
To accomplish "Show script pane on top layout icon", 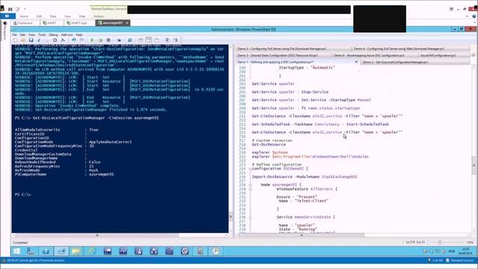I will (x=140, y=40).
